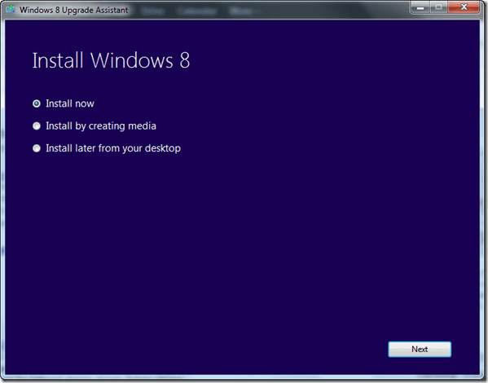The image size is (488, 383).
Task: Click the disabled maximize button
Action: pyautogui.click(x=439, y=7)
